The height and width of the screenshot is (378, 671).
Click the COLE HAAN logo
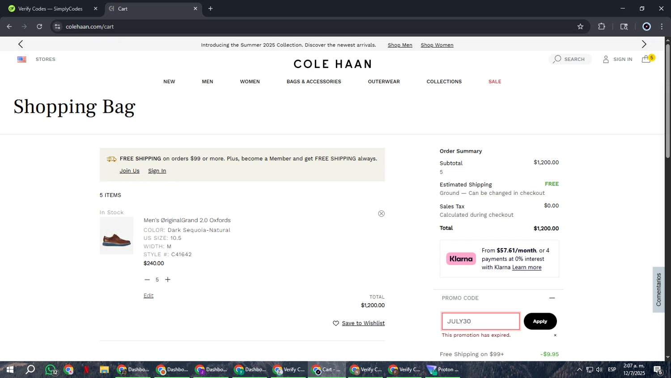coord(332,64)
